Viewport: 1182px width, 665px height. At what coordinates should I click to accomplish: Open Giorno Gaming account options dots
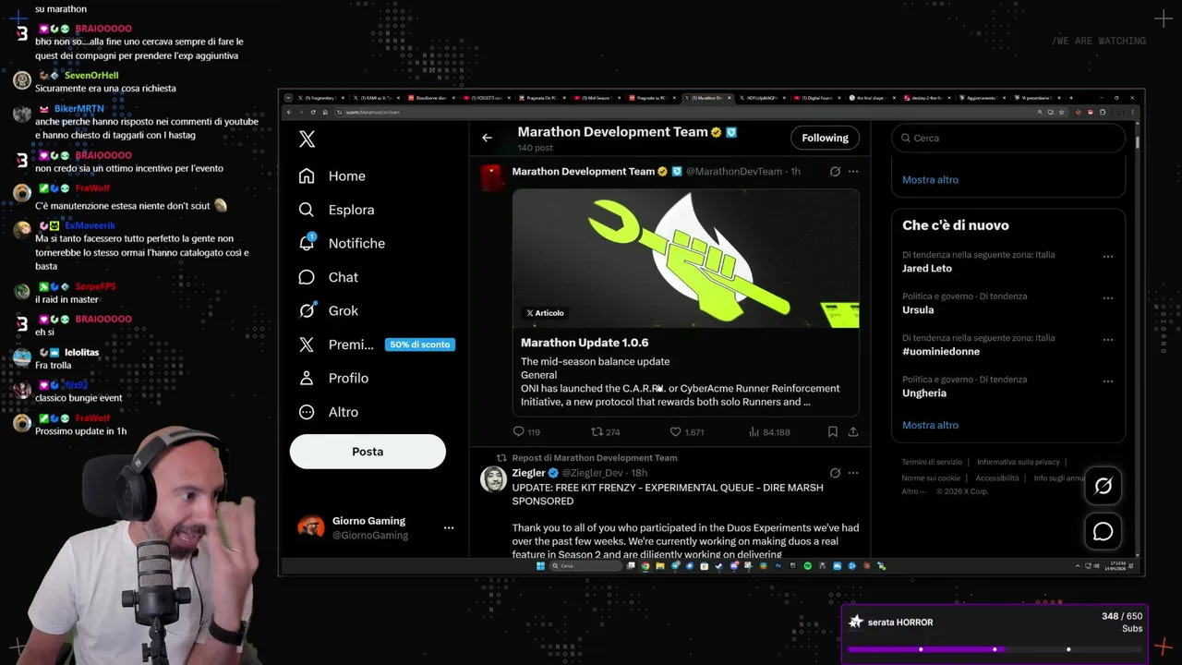(449, 527)
